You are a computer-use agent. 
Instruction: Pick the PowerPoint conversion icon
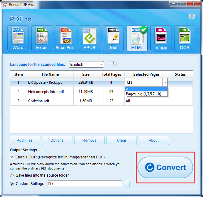[x=66, y=38]
